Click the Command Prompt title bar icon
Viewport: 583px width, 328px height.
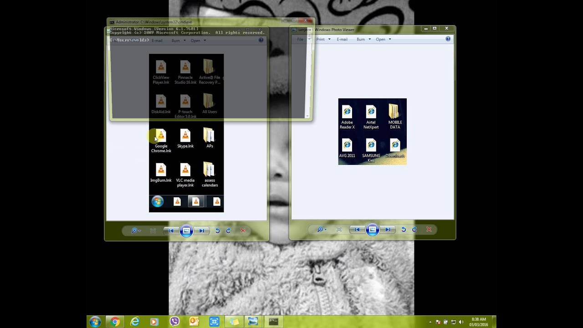coord(112,22)
